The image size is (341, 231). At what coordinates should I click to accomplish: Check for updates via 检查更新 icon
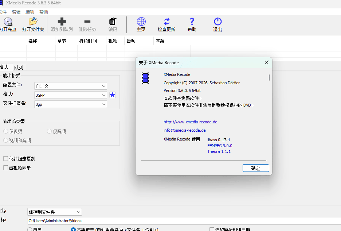[x=166, y=22]
